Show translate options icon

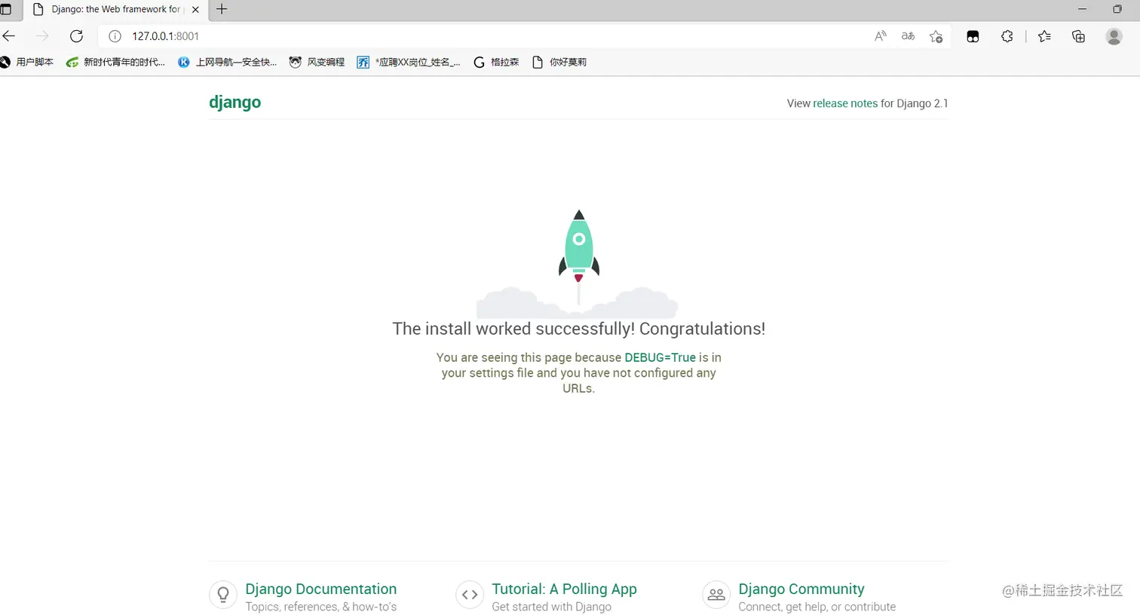point(908,36)
